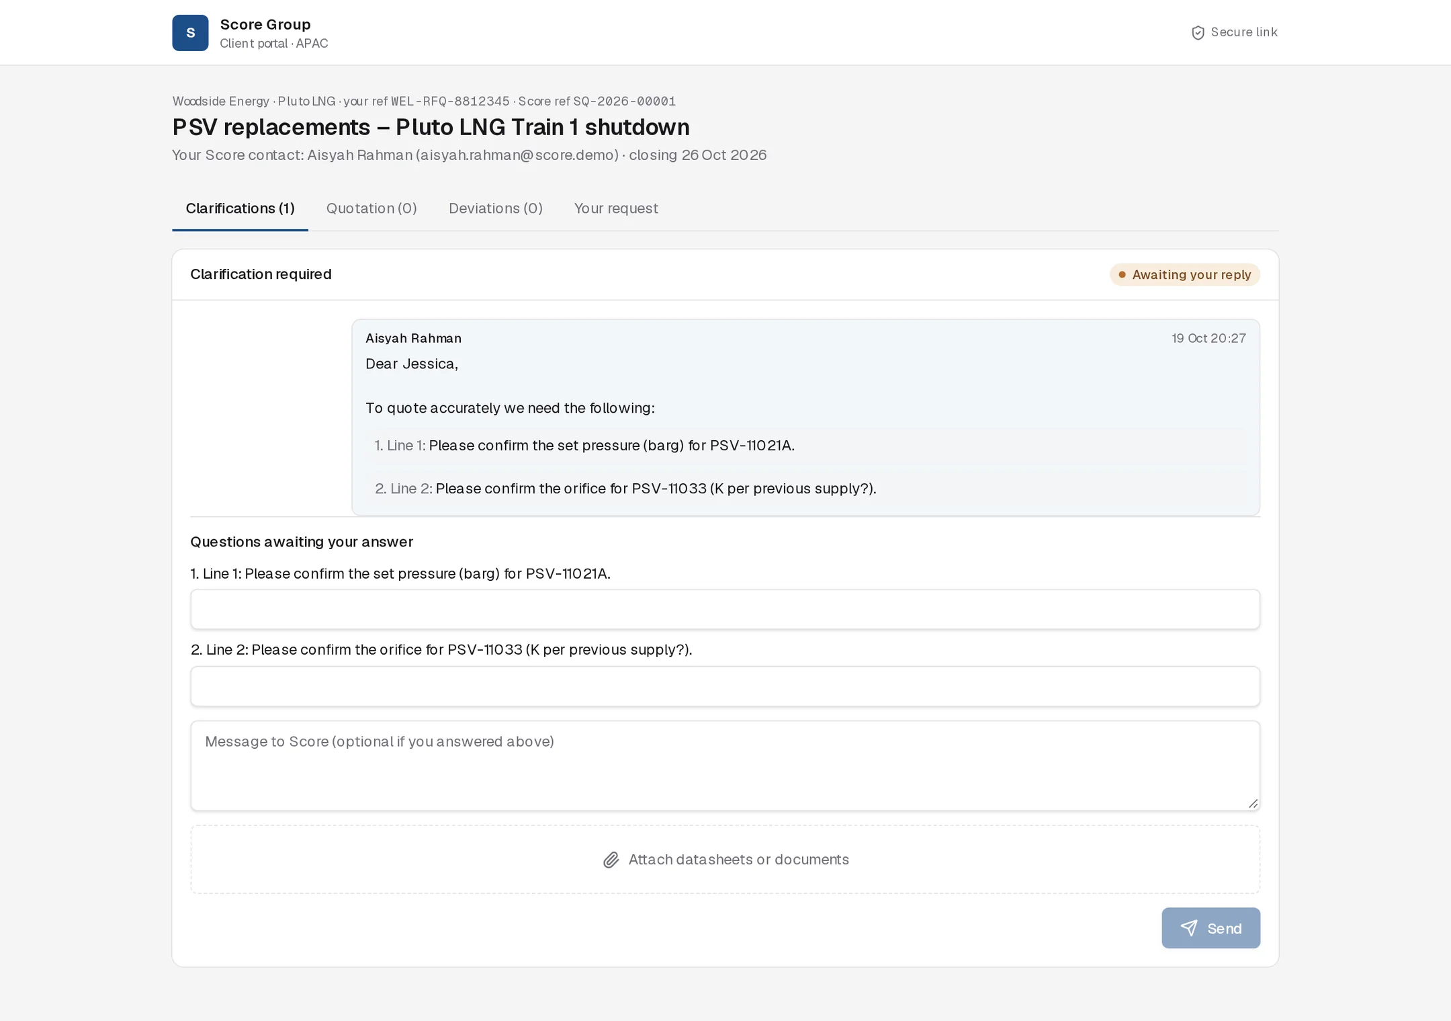Click the paper plane icon on Send
The height and width of the screenshot is (1021, 1451).
click(x=1189, y=928)
